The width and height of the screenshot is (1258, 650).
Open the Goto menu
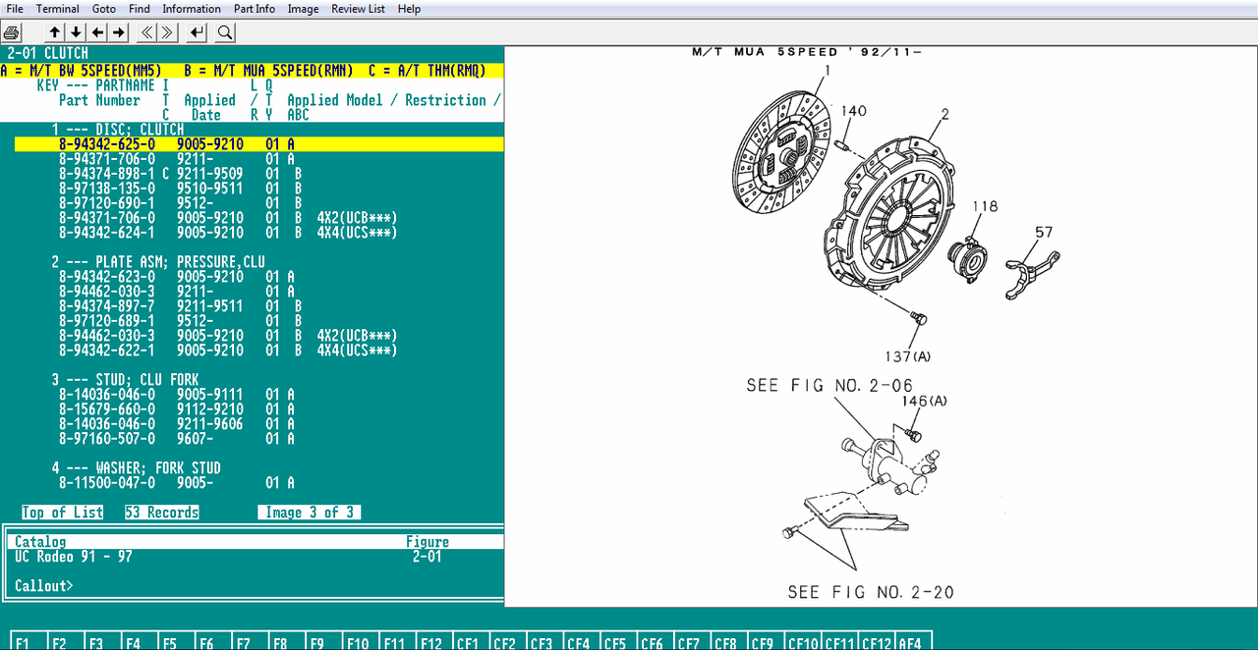[104, 9]
